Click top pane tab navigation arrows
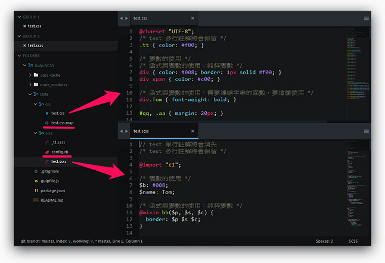Image resolution: width=385 pixels, height=263 pixels. 123,18
